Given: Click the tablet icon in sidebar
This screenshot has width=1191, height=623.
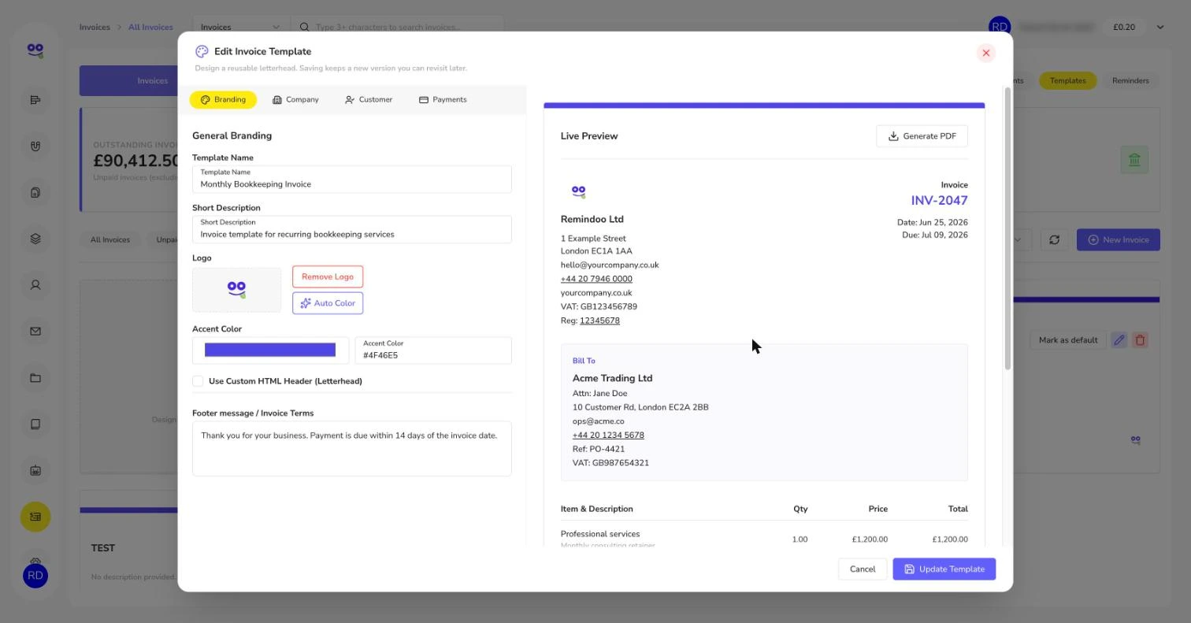Looking at the screenshot, I should click(35, 424).
